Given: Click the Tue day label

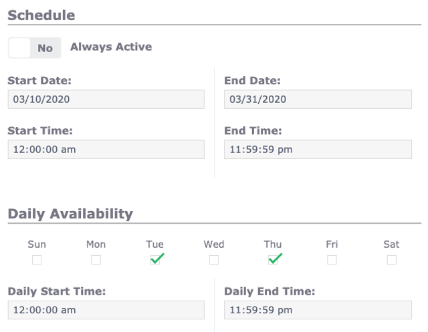Looking at the screenshot, I should [155, 244].
